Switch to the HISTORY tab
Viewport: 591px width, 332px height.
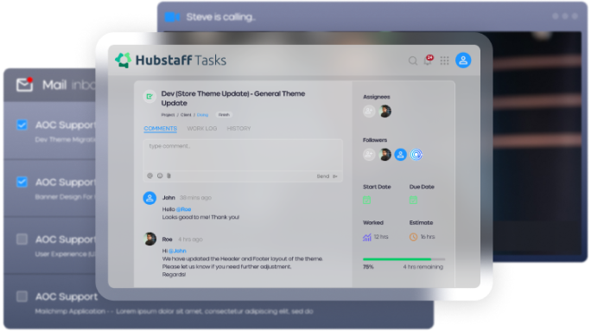(x=238, y=129)
